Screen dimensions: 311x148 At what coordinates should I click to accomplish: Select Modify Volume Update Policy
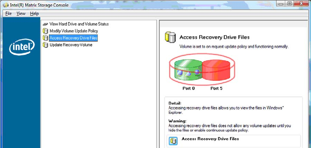74,31
